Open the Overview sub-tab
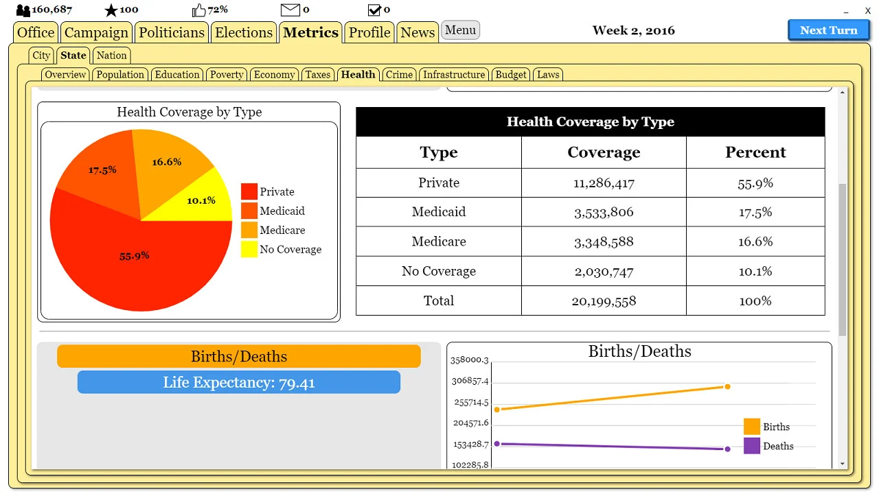This screenshot has width=879, height=494. click(x=65, y=74)
